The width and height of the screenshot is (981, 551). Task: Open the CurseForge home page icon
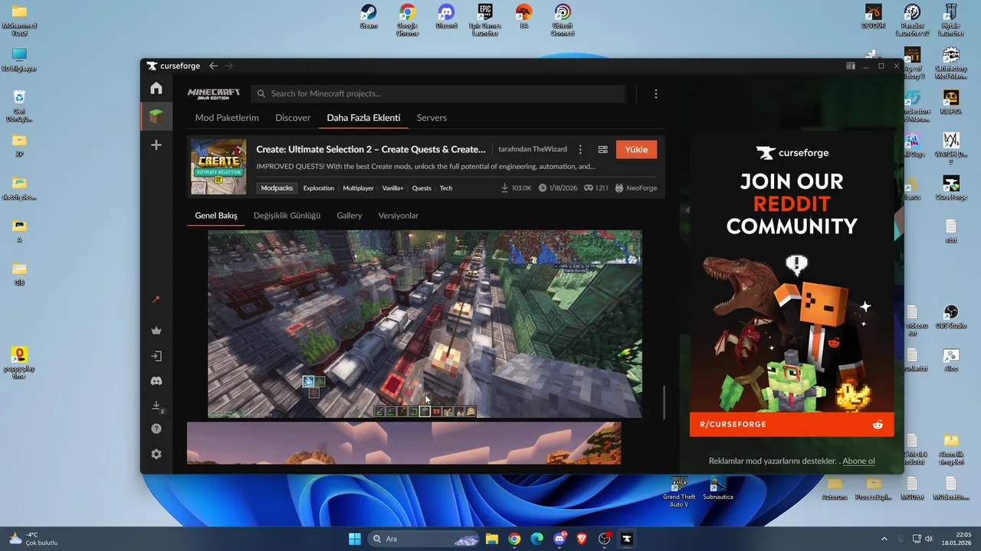pyautogui.click(x=156, y=88)
